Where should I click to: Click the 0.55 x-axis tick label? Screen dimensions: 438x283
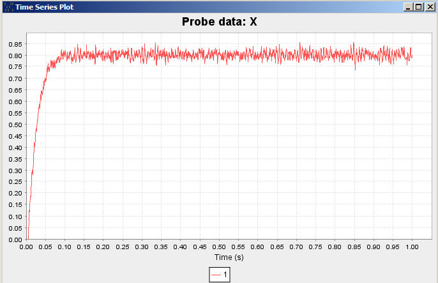(x=238, y=247)
